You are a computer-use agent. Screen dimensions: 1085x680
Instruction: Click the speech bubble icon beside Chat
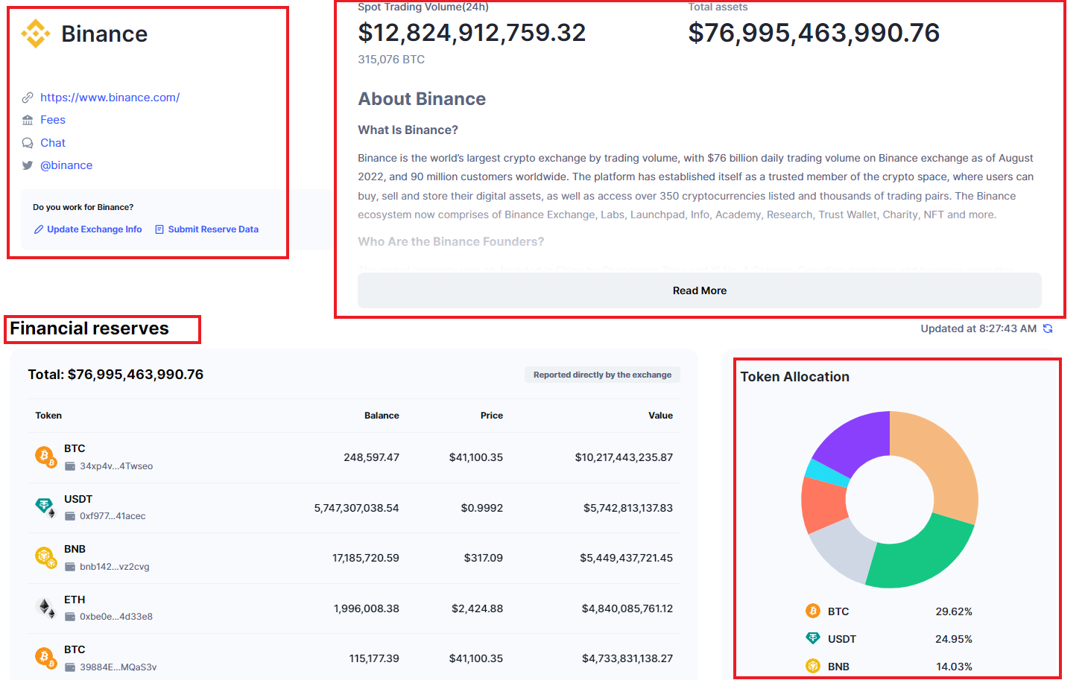click(28, 143)
